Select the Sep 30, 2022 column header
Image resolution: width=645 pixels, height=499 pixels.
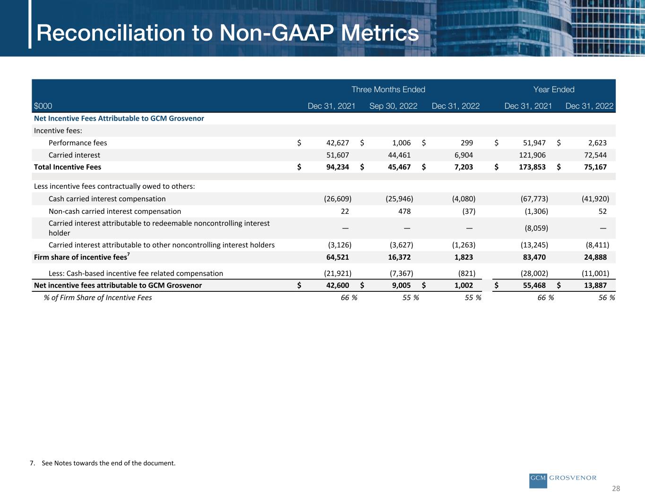point(393,106)
